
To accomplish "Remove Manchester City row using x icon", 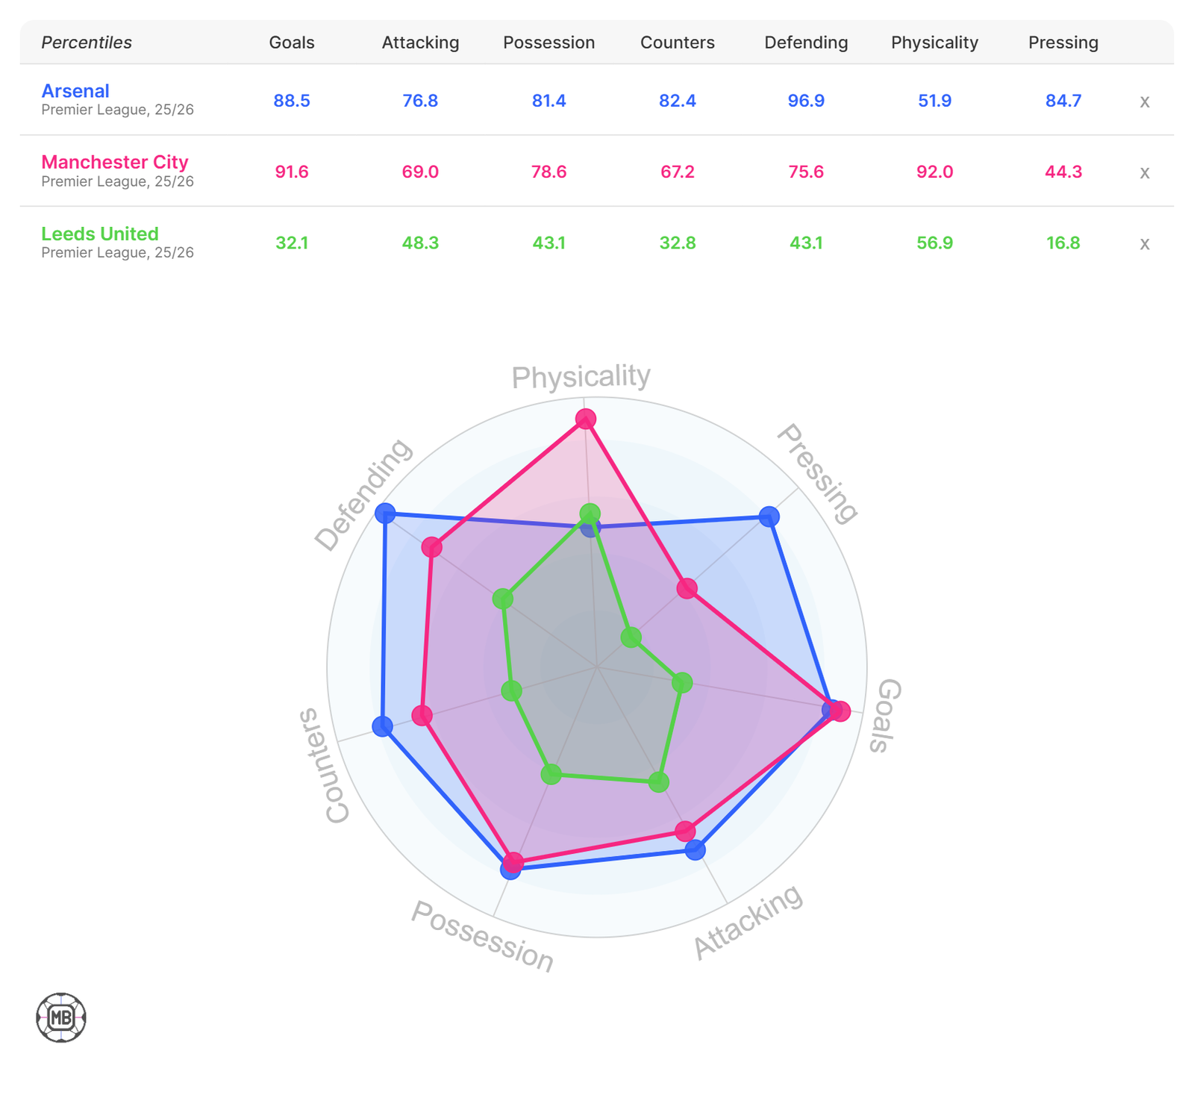I will click(1144, 172).
